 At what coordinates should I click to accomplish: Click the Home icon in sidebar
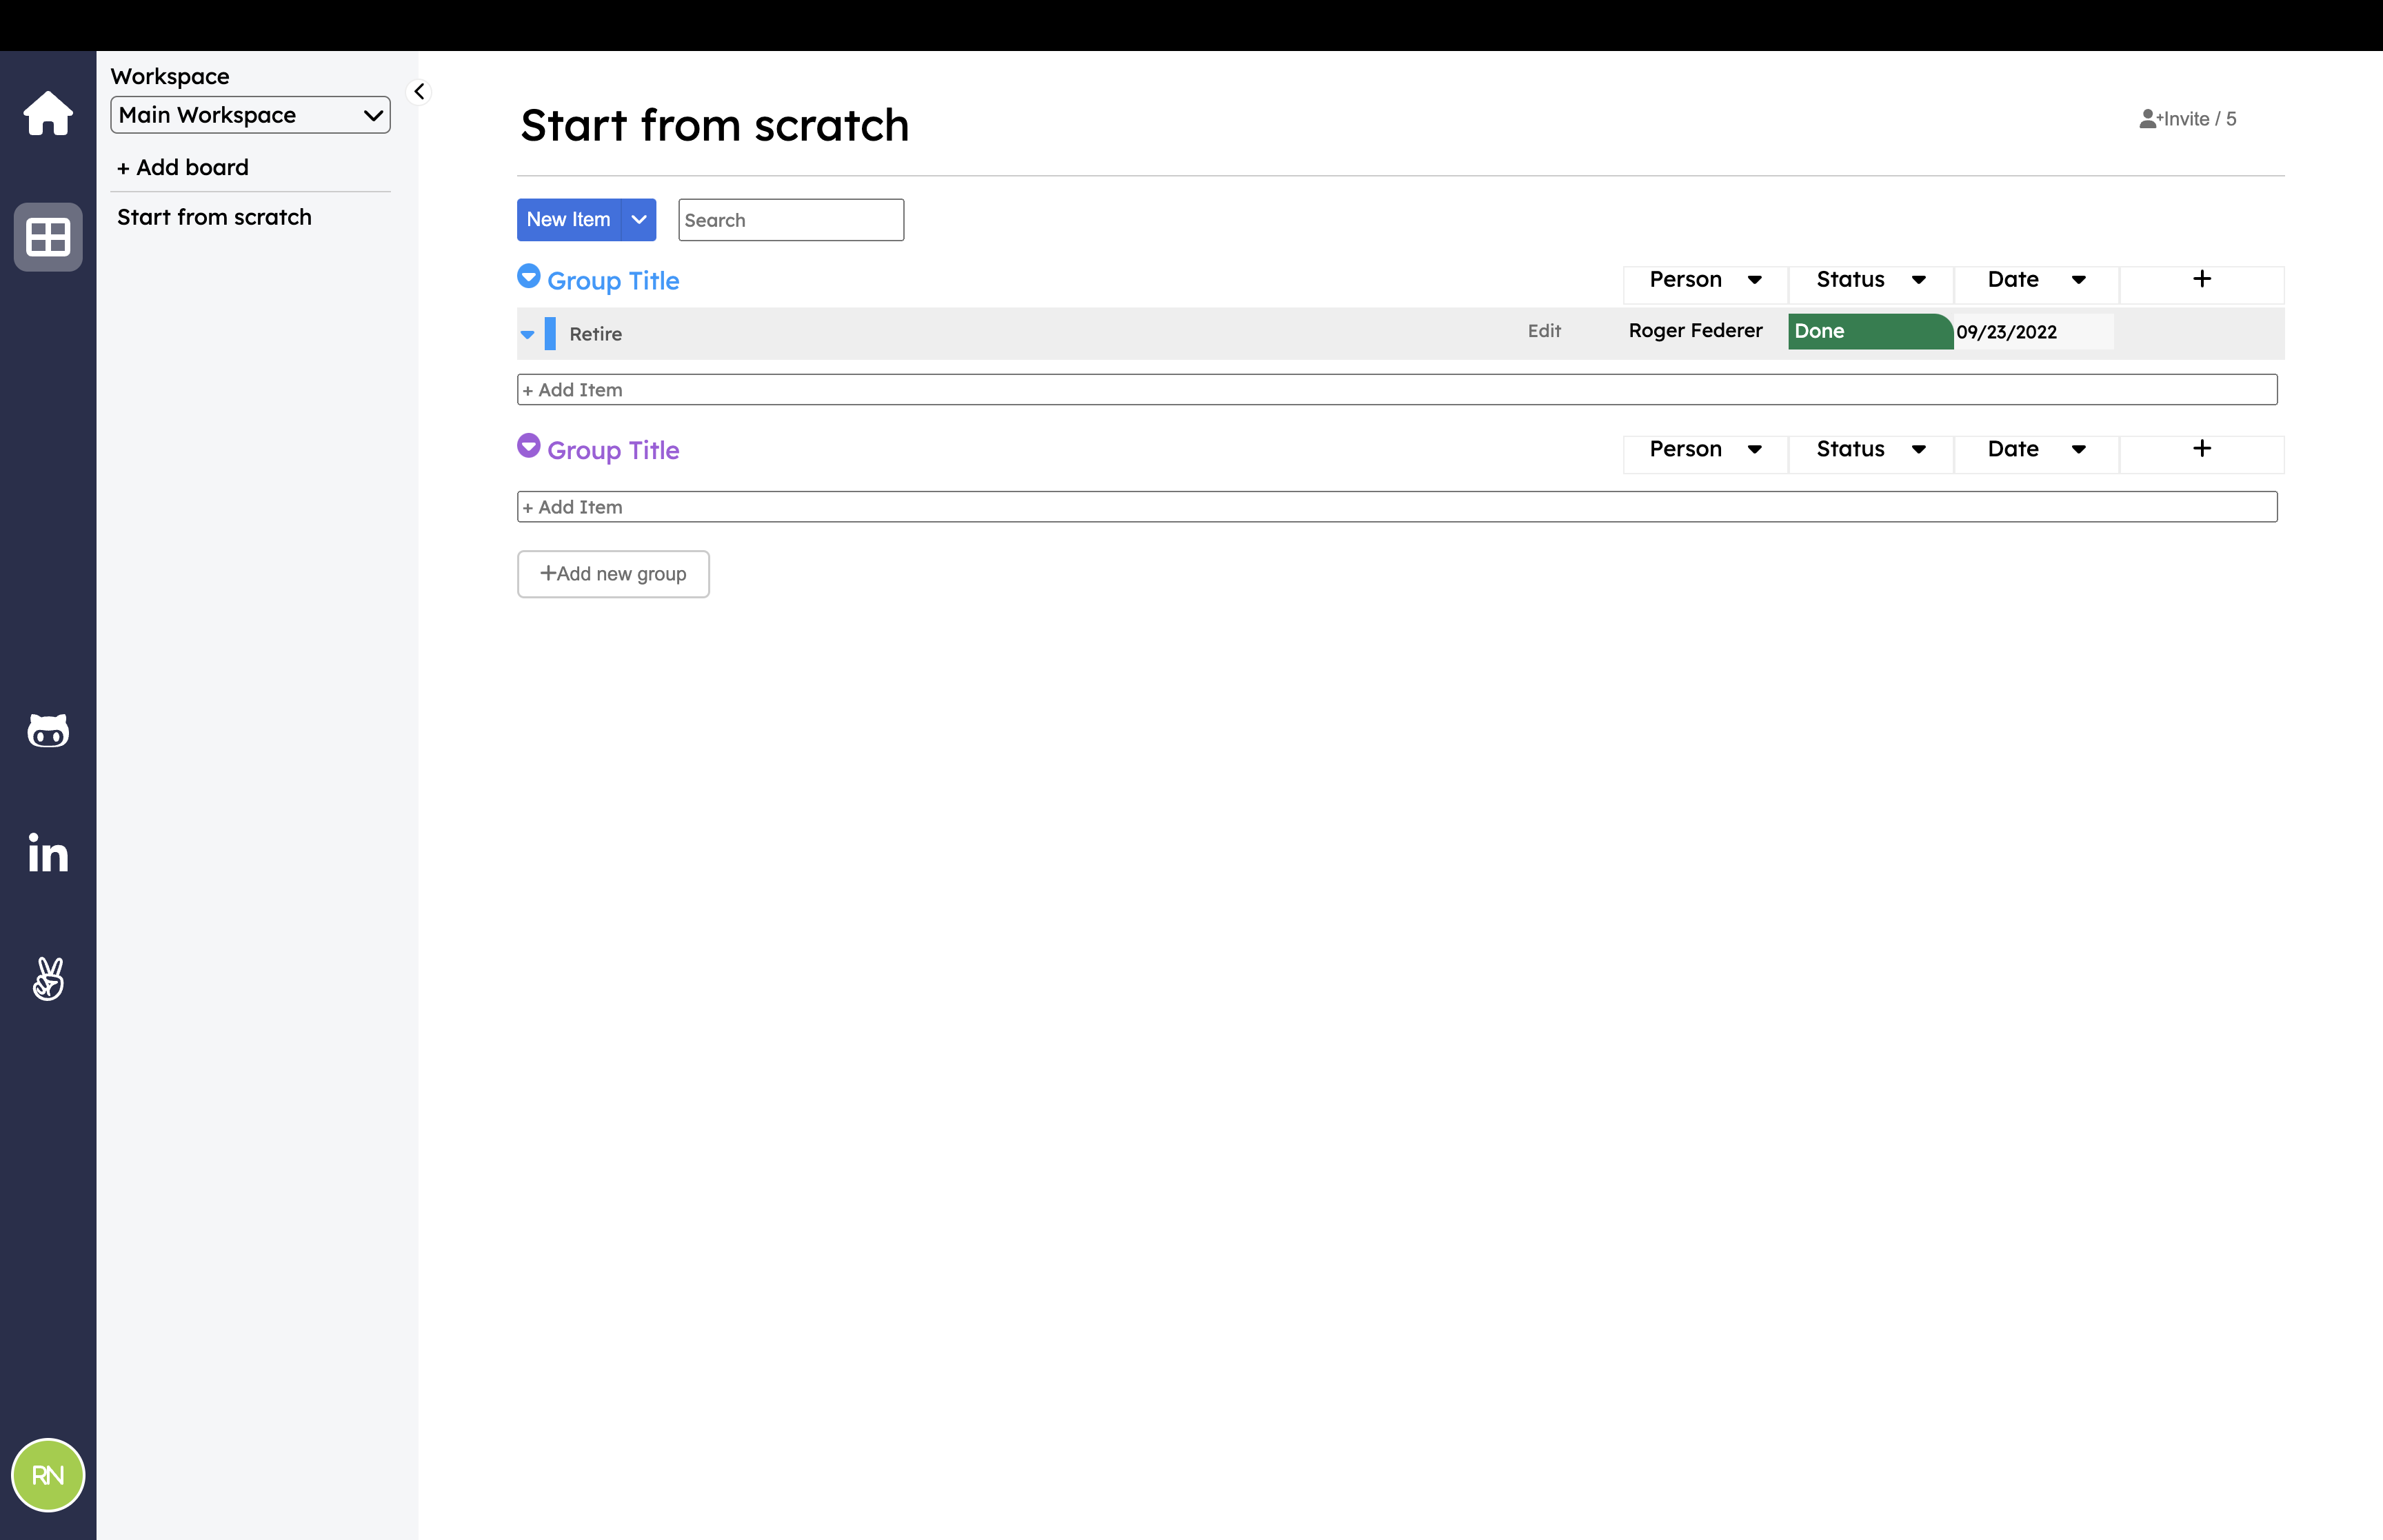(x=47, y=113)
